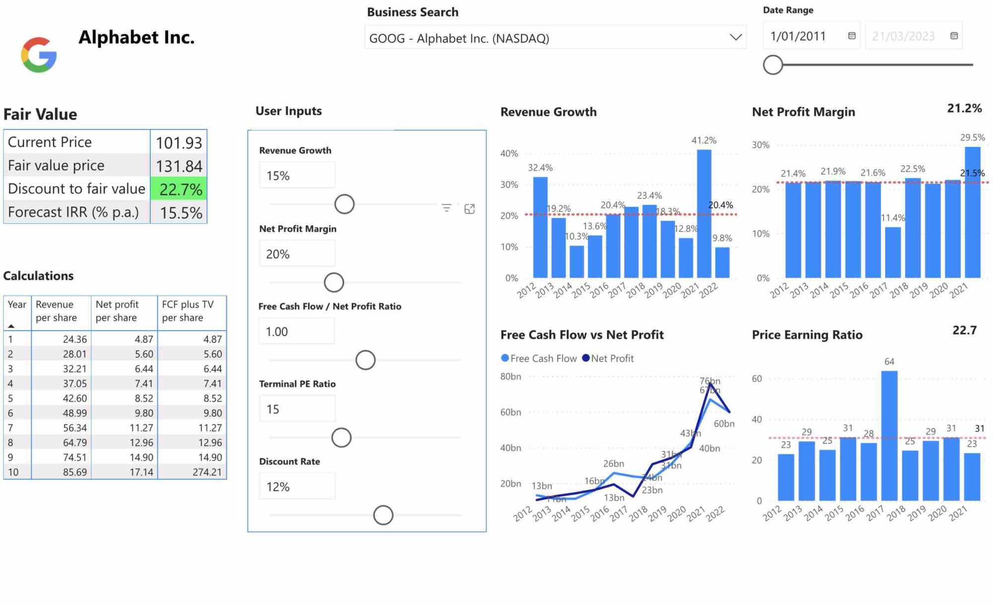Open the end date calendar picker icon
Screen dimensions: 993x605
954,36
